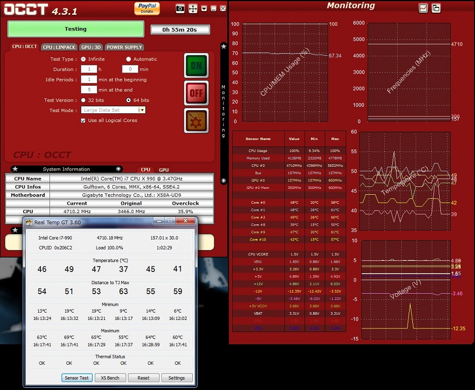Click the star icon above Monitoring sidebar

[224, 46]
